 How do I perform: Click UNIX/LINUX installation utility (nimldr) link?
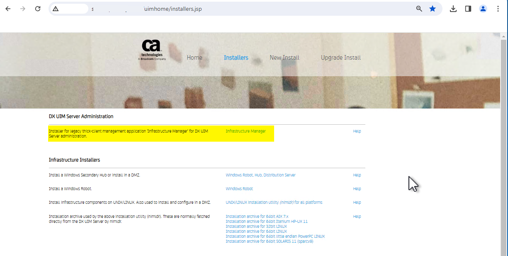coord(274,203)
